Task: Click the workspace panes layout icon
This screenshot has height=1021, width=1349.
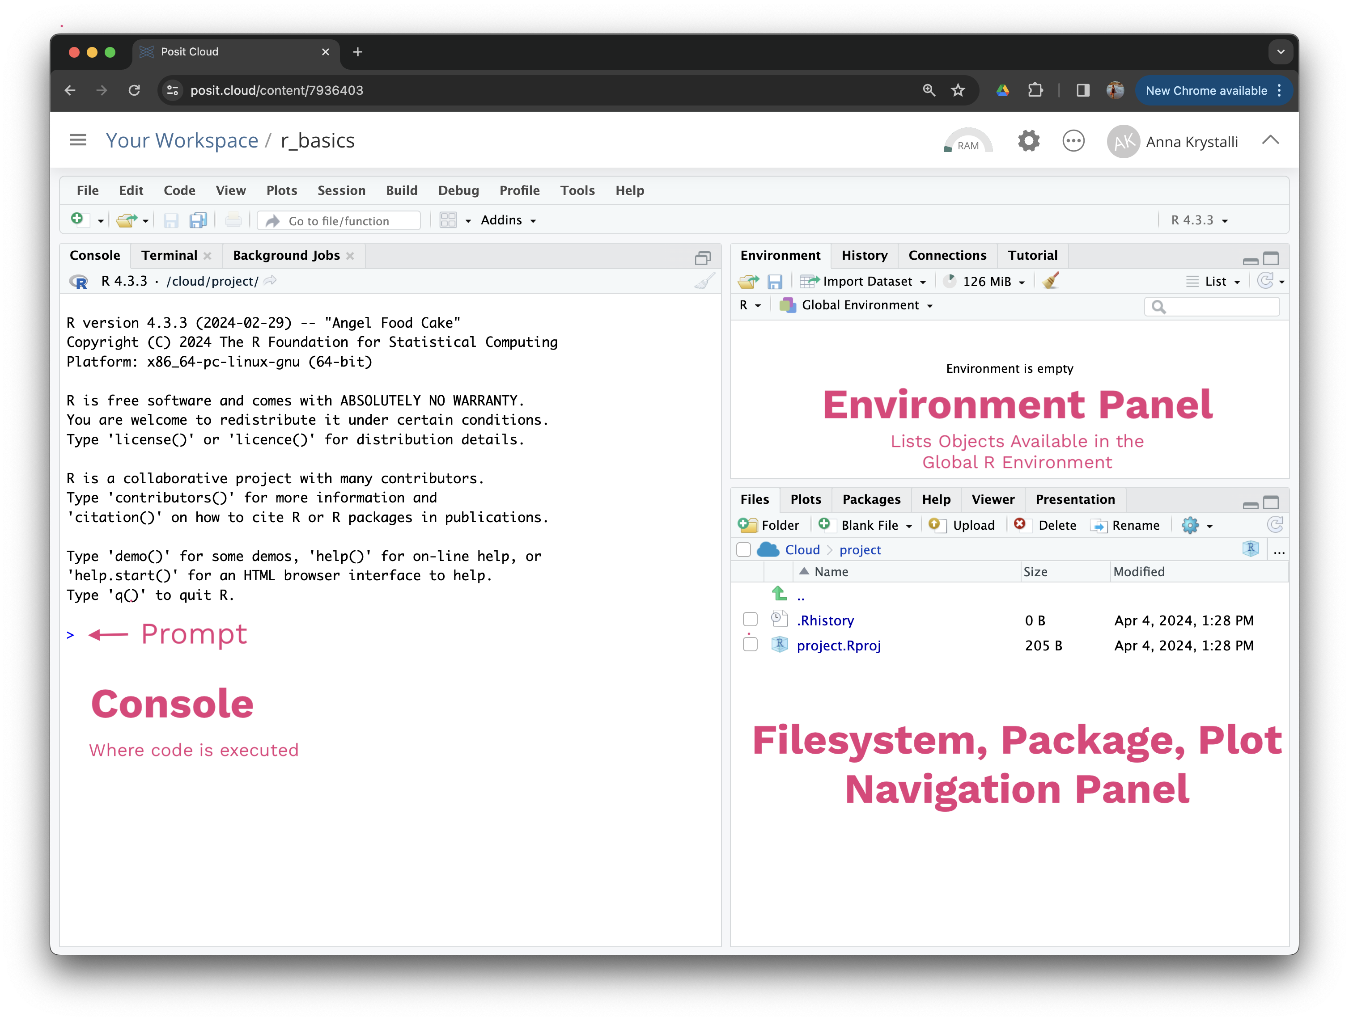Action: tap(448, 220)
